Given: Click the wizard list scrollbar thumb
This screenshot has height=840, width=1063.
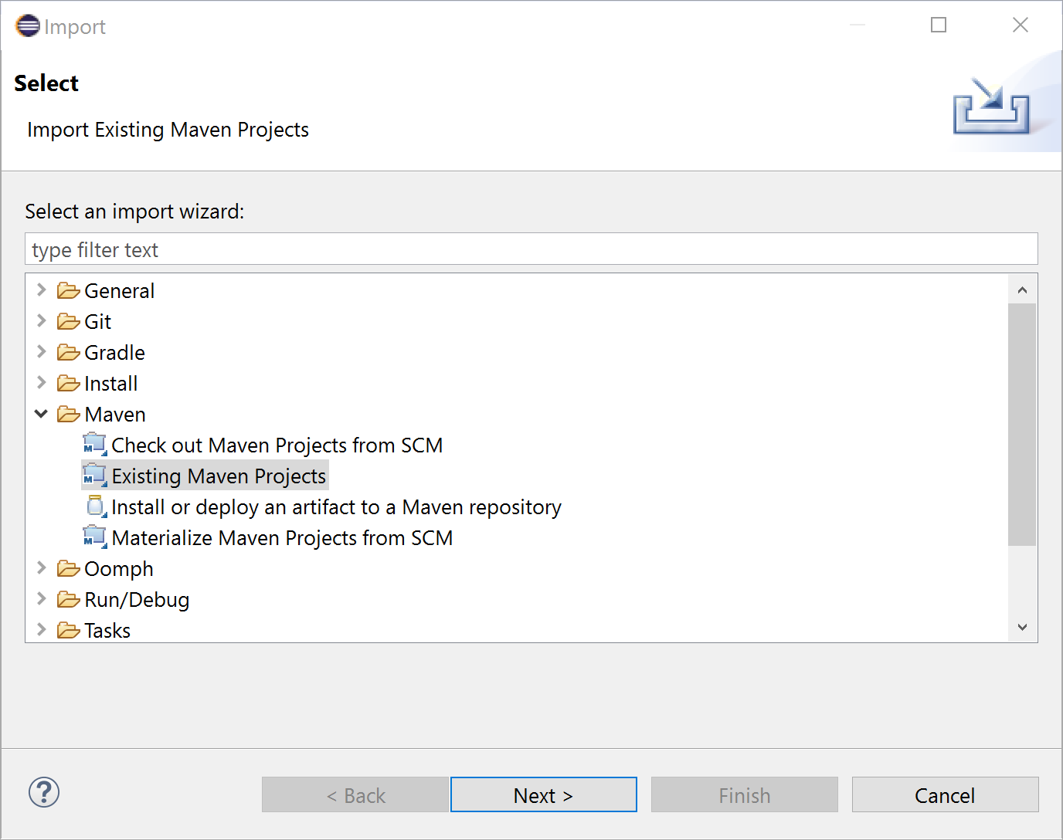Looking at the screenshot, I should click(1022, 425).
